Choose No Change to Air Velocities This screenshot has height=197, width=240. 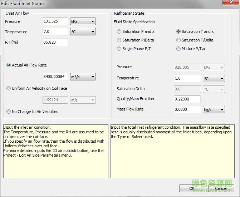tap(9, 112)
